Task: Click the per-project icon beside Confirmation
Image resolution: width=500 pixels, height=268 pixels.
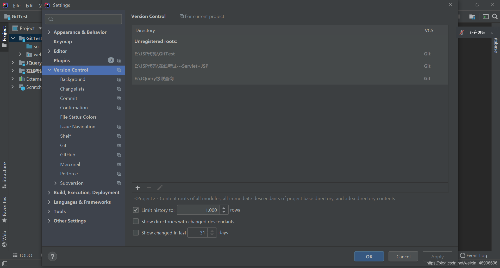Action: pos(119,108)
